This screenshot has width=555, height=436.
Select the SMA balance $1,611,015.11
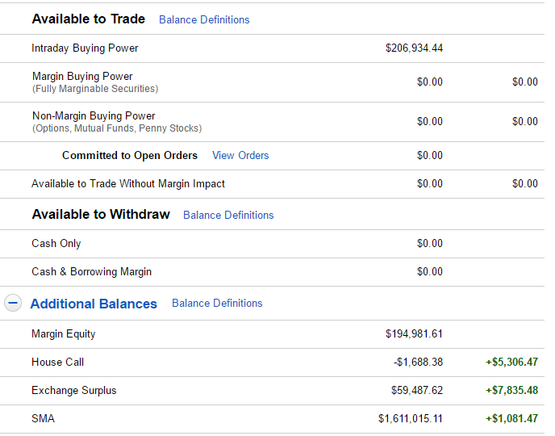point(410,418)
